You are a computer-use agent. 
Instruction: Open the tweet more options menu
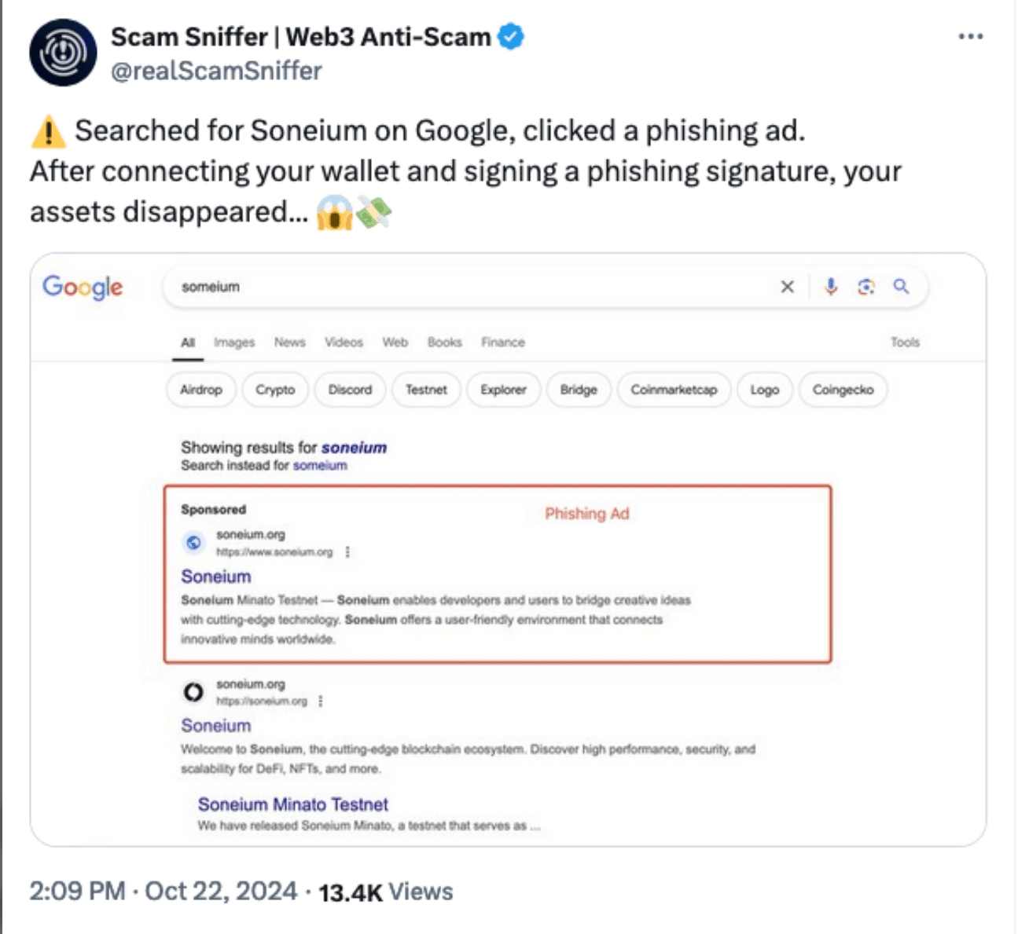tap(970, 36)
